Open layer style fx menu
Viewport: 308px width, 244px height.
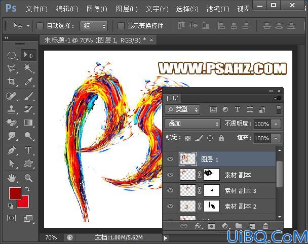pyautogui.click(x=198, y=226)
